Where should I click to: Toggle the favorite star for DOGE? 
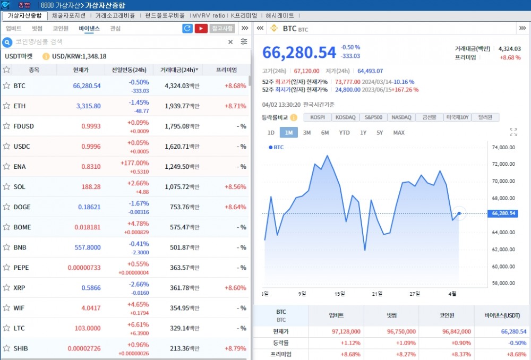coord(7,207)
